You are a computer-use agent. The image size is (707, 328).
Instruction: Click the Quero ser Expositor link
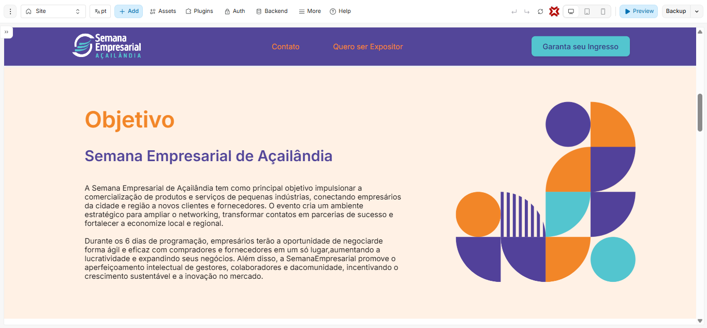click(x=368, y=47)
